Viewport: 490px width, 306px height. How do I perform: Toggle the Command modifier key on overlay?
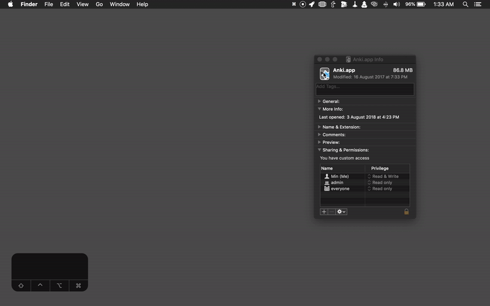(x=78, y=286)
